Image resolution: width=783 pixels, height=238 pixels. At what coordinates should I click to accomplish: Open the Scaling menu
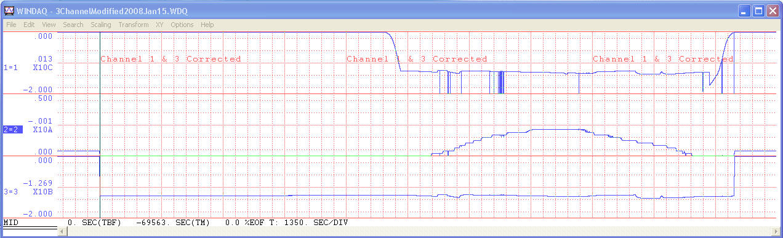pos(101,25)
